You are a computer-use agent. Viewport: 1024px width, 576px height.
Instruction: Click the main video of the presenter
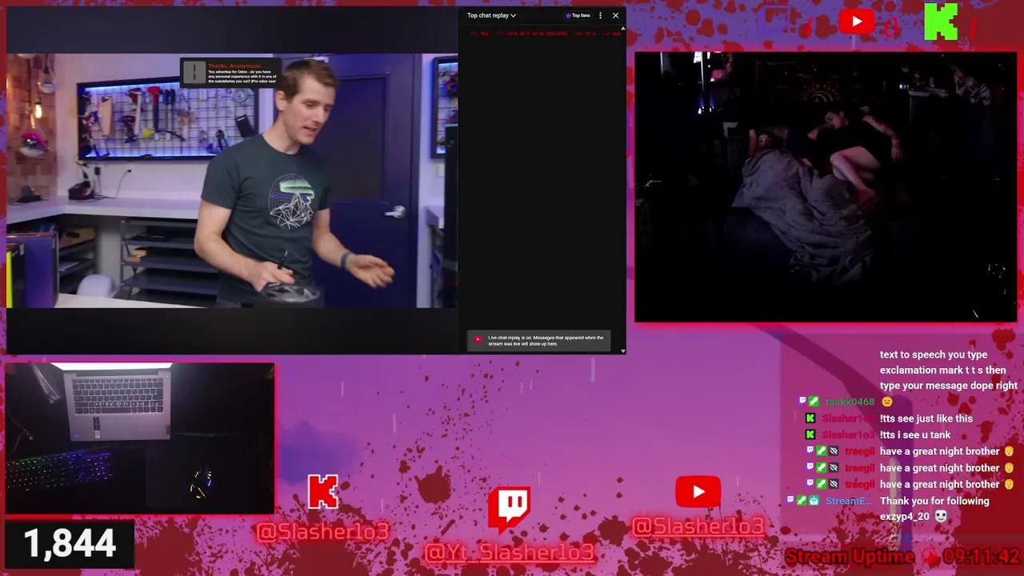[x=232, y=181]
